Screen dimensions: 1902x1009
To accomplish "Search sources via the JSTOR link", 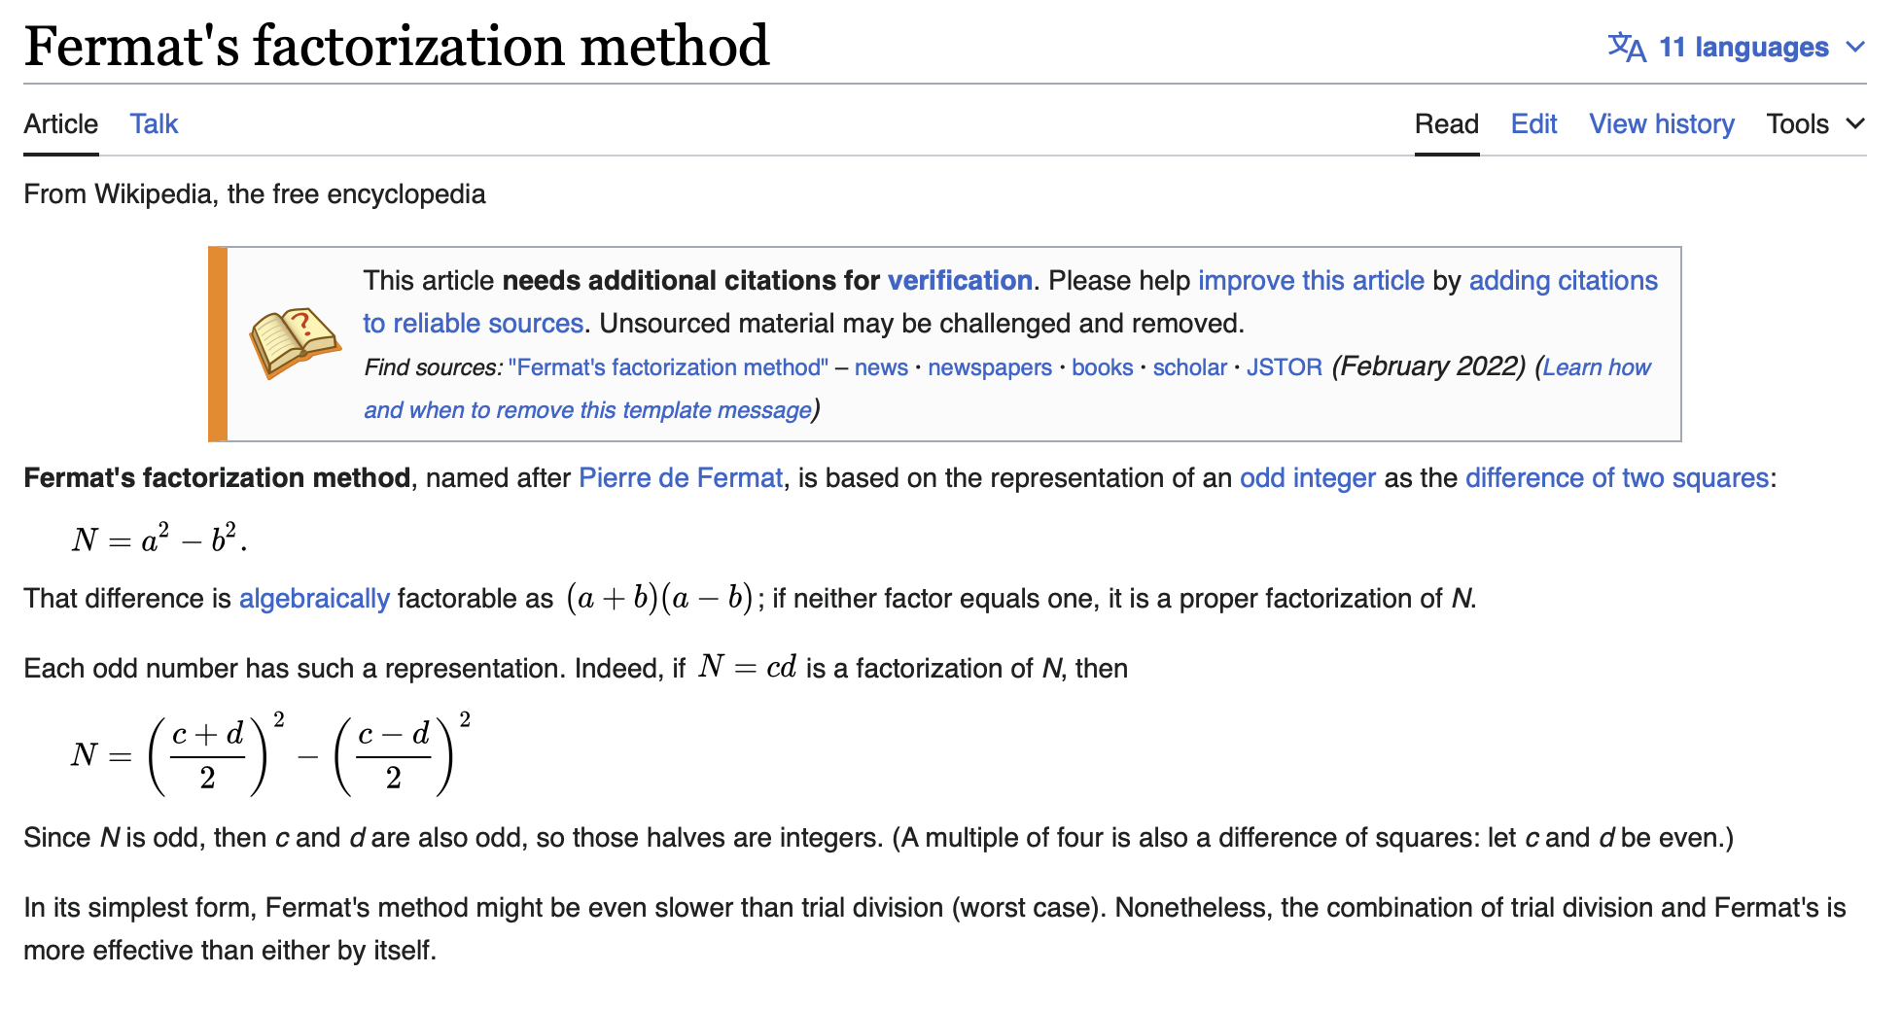I will [1285, 367].
